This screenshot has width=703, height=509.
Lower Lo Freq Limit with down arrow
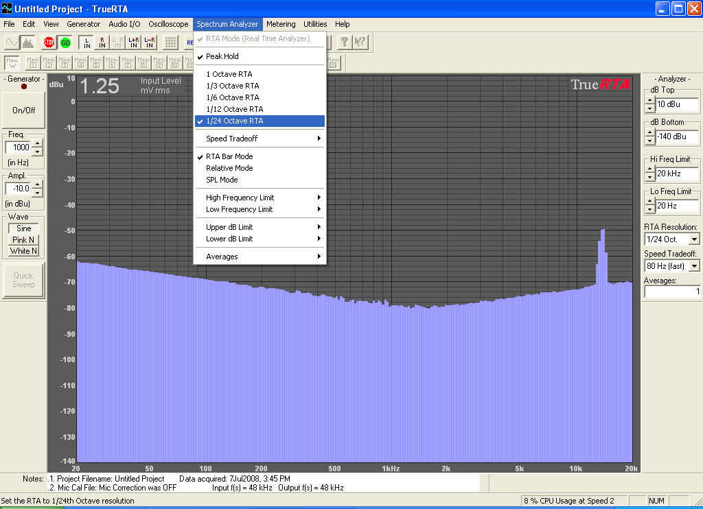coord(650,209)
